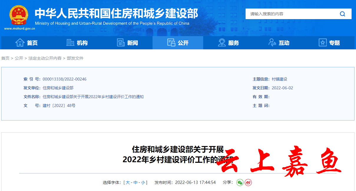The height and width of the screenshot is (191, 356).
Task: Click the house icon for 首页
Action: coord(20,43)
